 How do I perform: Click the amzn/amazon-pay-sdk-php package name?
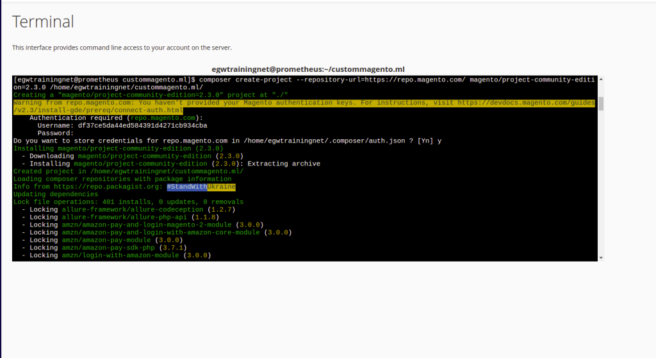pyautogui.click(x=108, y=248)
